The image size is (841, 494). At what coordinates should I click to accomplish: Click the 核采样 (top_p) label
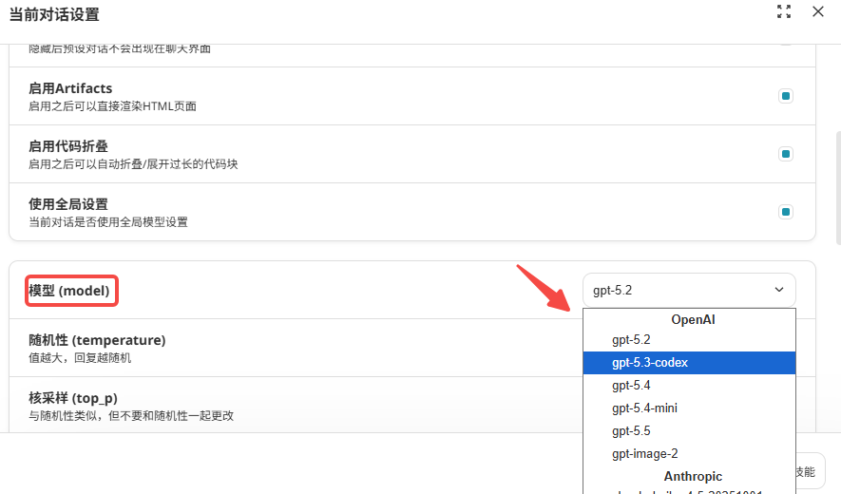tap(73, 398)
